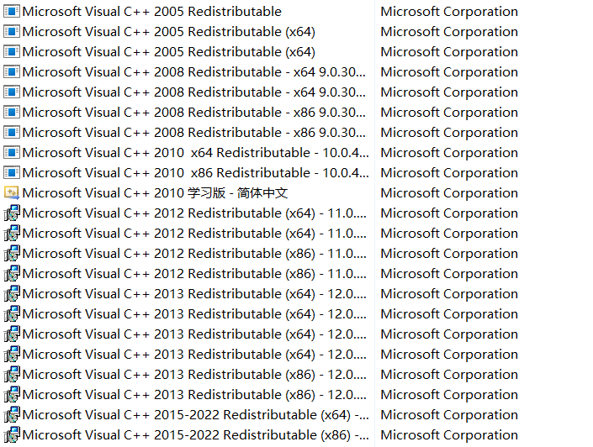
Task: Select Microsoft Visual C++ 2005 Redistributable non-x64 entry
Action: click(151, 12)
